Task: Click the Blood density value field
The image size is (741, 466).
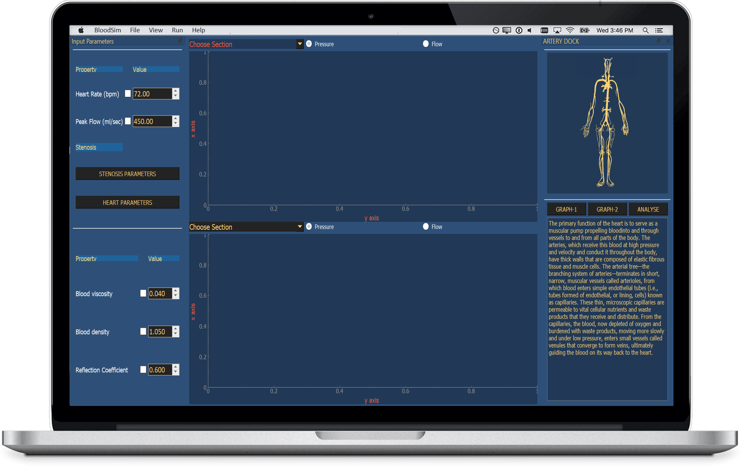Action: tap(160, 331)
